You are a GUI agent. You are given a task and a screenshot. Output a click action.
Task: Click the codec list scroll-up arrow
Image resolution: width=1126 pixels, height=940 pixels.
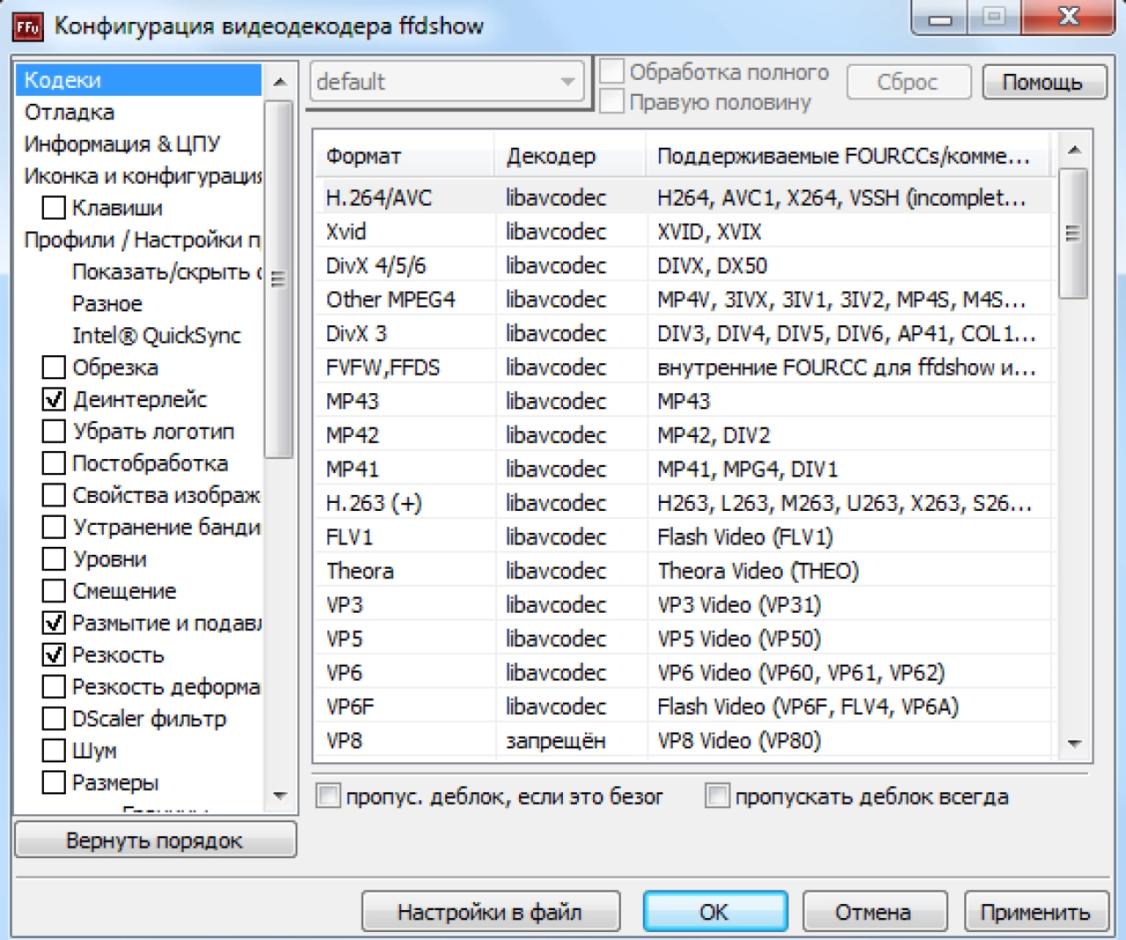(x=1073, y=149)
